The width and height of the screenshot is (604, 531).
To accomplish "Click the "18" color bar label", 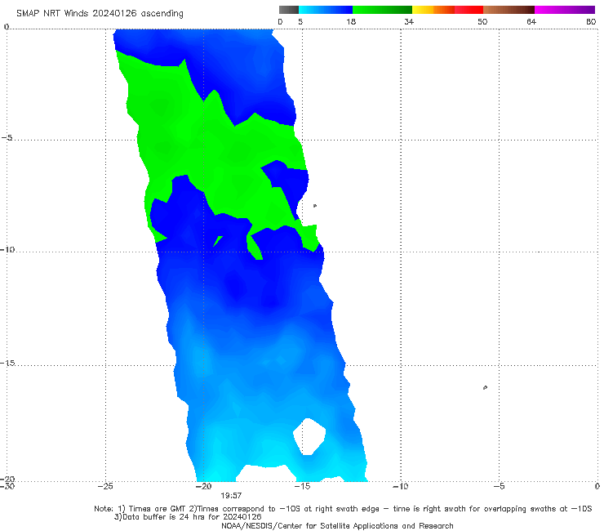I will [351, 21].
